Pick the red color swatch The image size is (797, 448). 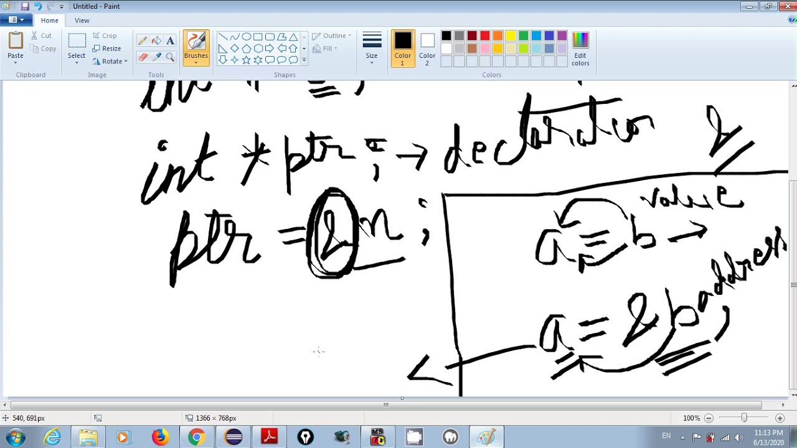point(485,36)
